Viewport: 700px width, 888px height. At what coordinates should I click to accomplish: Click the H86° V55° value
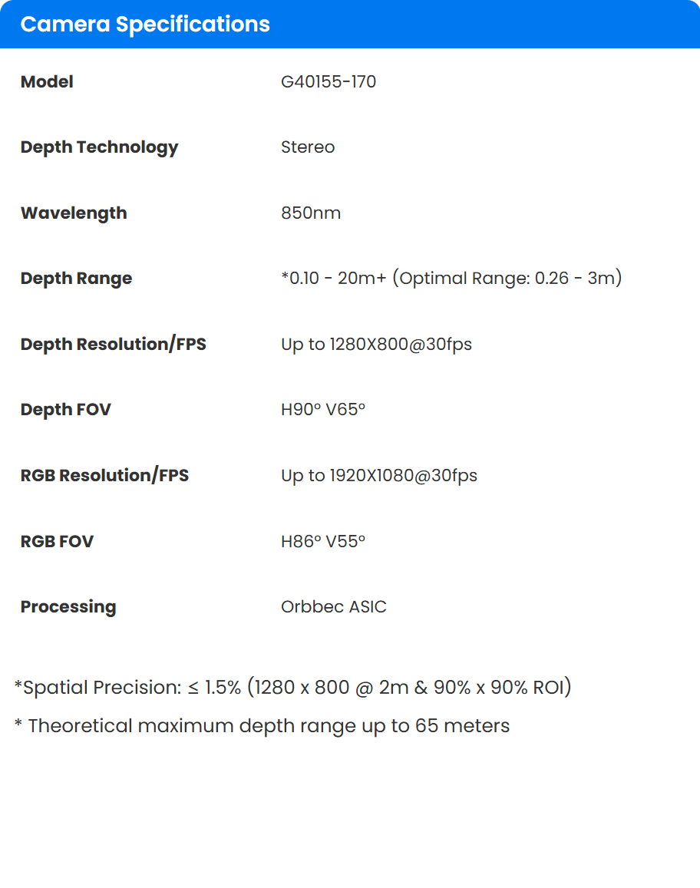point(323,541)
